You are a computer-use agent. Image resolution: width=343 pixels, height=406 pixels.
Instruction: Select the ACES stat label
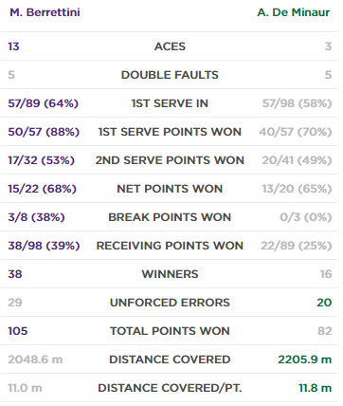[170, 46]
